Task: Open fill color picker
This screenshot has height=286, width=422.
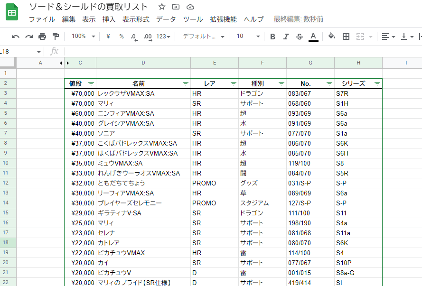Action: 331,37
